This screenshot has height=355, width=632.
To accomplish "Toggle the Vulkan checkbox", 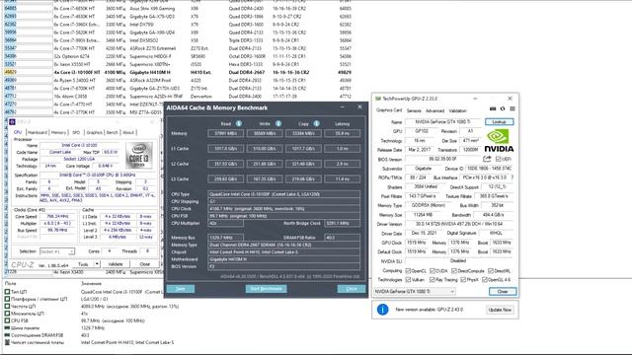I will click(408, 279).
